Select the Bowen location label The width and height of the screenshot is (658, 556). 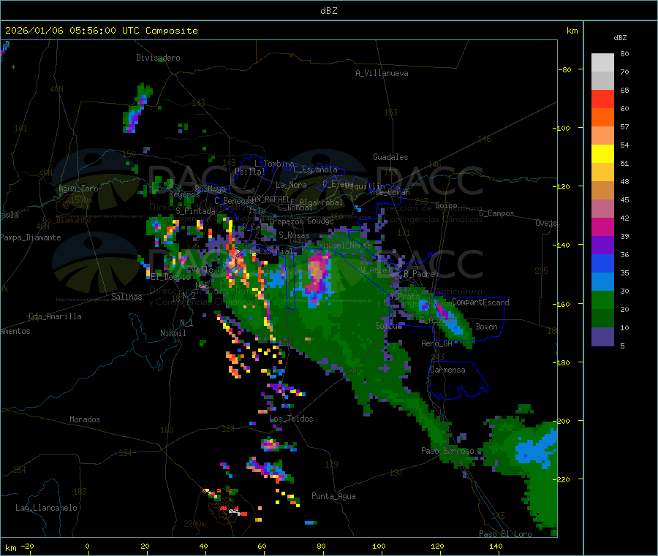(x=486, y=327)
